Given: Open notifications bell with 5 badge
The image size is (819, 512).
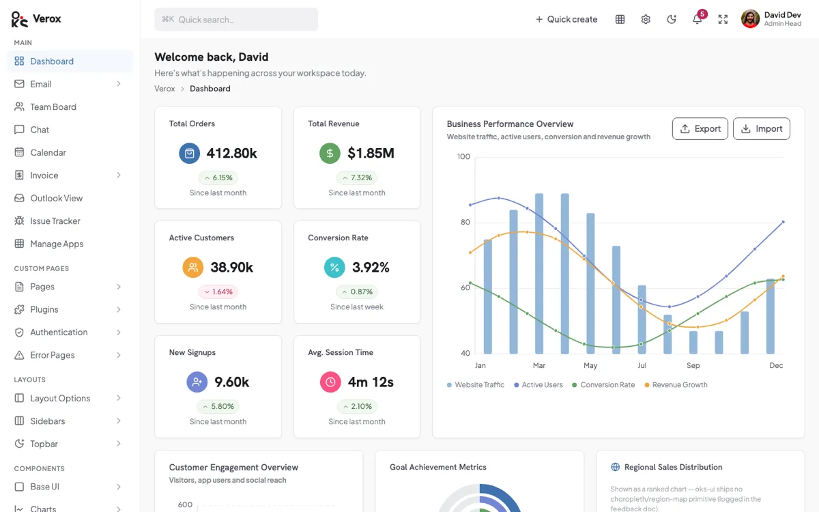Looking at the screenshot, I should tap(698, 18).
